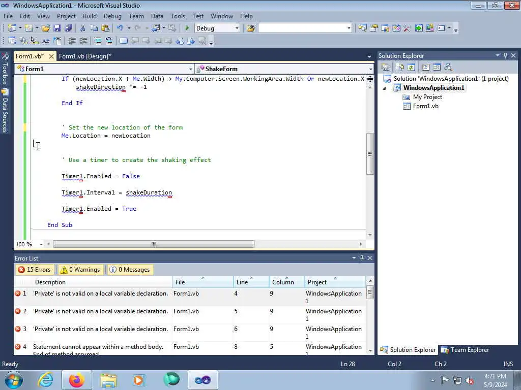Pin the Solution Explorer panel
The image size is (521, 390).
pos(505,55)
